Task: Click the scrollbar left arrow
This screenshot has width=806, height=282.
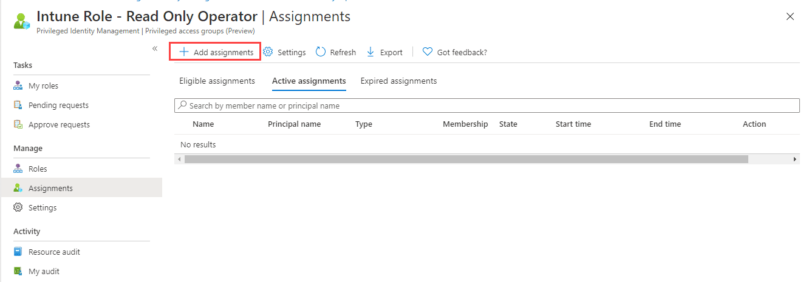Action: coord(179,159)
